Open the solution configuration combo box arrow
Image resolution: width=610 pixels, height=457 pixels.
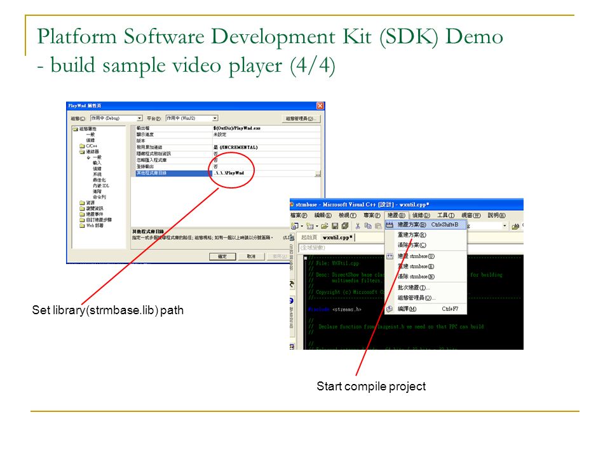505,226
